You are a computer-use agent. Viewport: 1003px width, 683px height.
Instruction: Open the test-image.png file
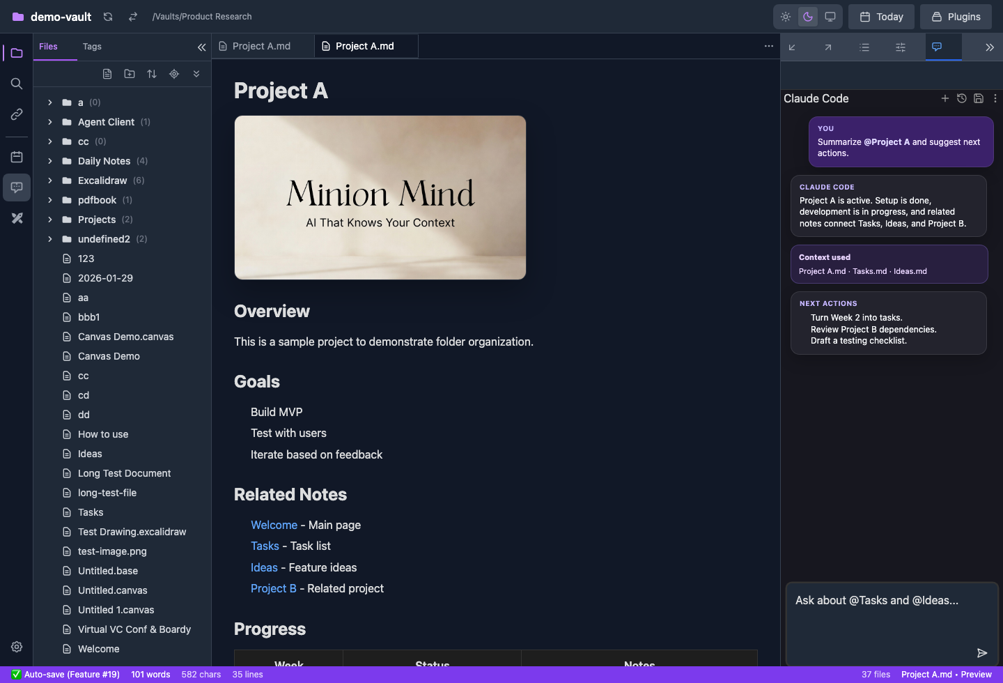pyautogui.click(x=112, y=551)
